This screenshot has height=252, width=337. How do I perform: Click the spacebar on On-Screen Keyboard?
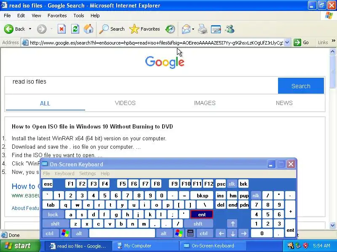(122, 234)
